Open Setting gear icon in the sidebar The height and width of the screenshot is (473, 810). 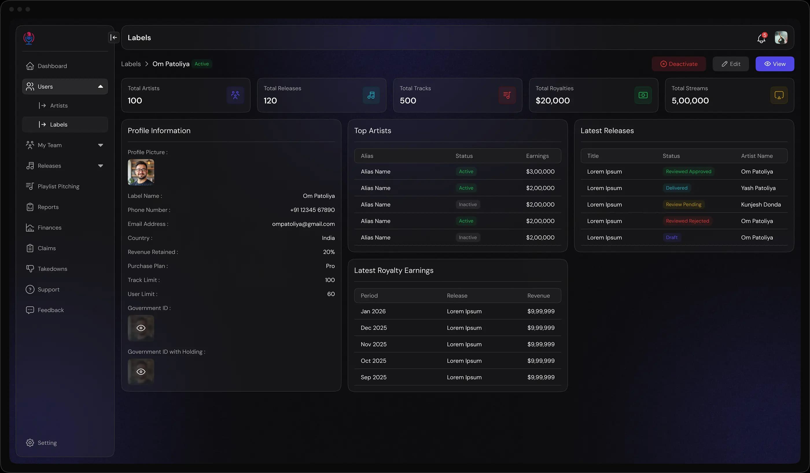pos(30,443)
